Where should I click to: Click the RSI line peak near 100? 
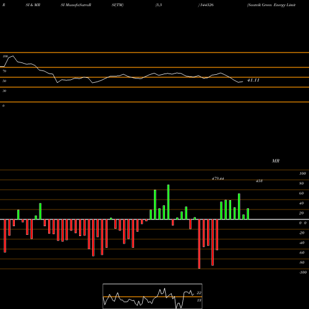coord(13,56)
